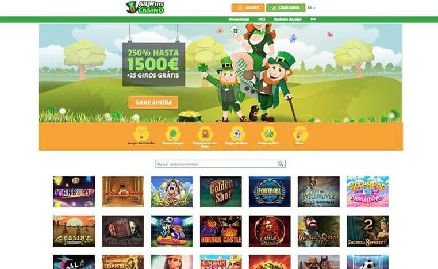
Task: Open the Gonzo's Quest game thumbnail
Action: [x=318, y=231]
